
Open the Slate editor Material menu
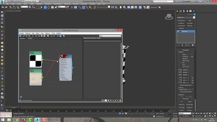[x=28, y=33]
